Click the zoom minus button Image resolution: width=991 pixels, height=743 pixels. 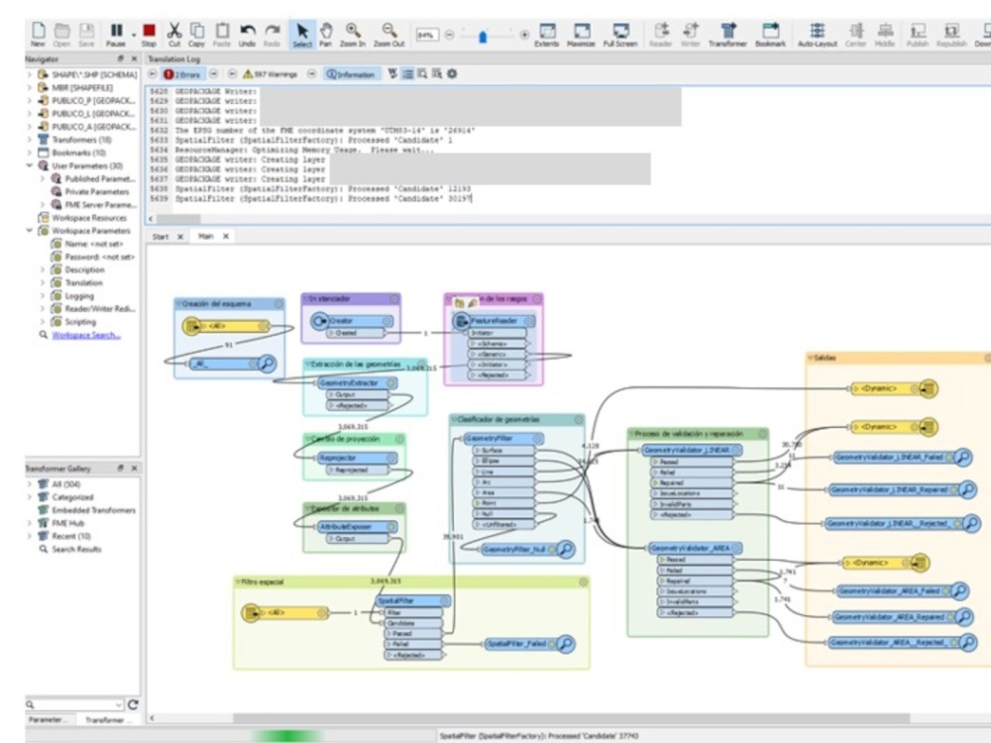[x=449, y=35]
